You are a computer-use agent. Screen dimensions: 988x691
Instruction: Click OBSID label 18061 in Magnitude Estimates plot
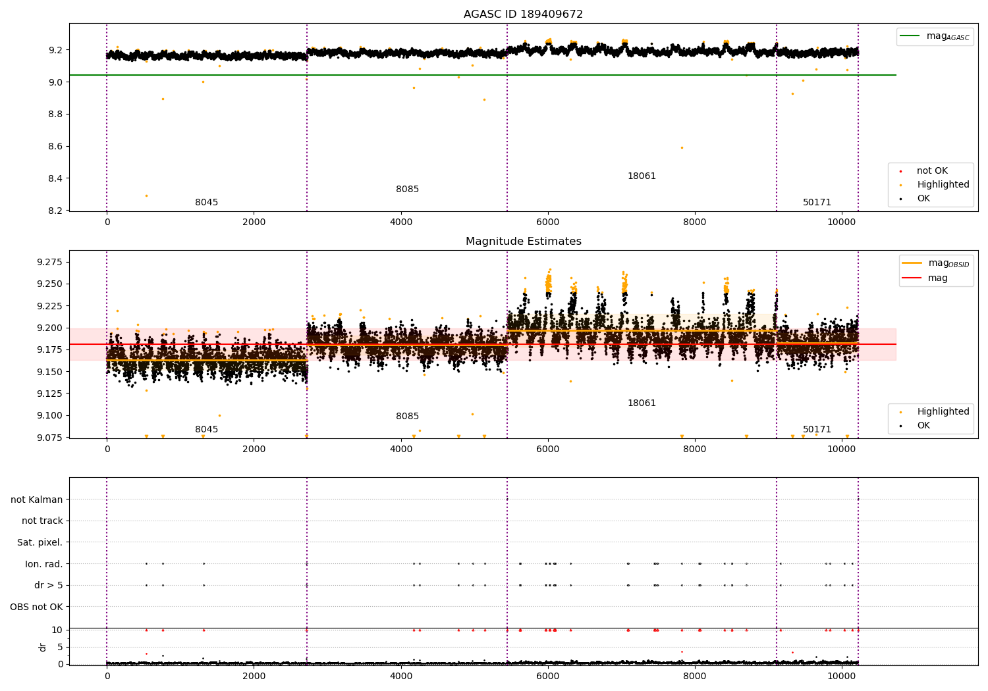(x=642, y=403)
